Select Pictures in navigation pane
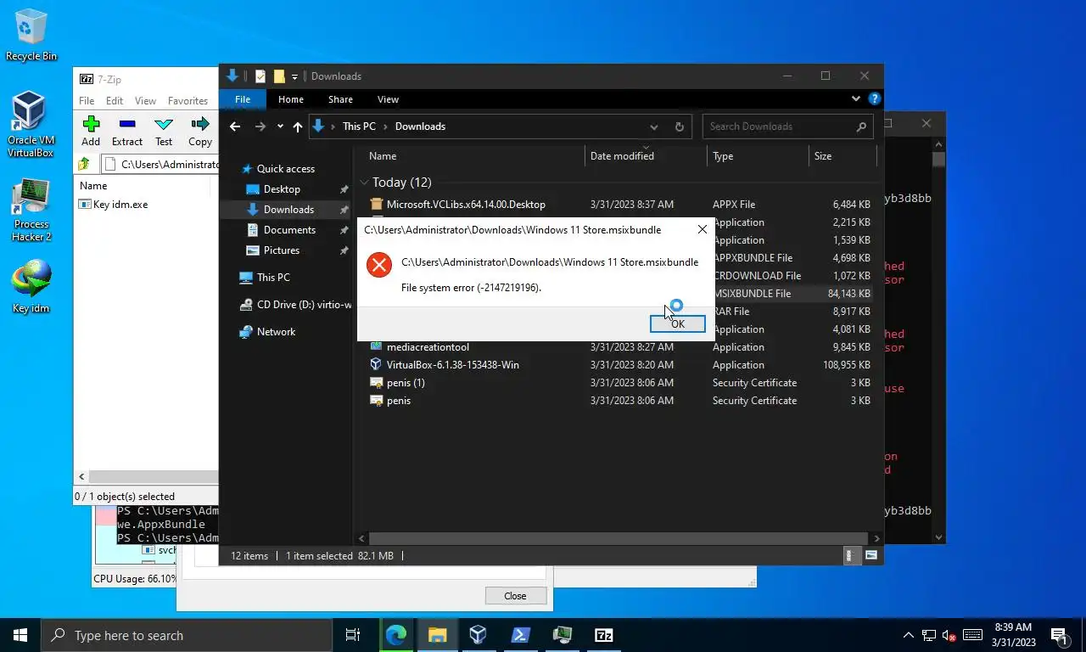The image size is (1086, 652). (x=281, y=250)
